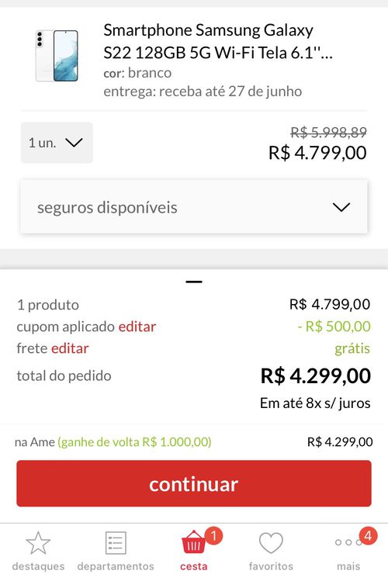Open the cesta basket icon
This screenshot has width=388, height=574.
193,543
